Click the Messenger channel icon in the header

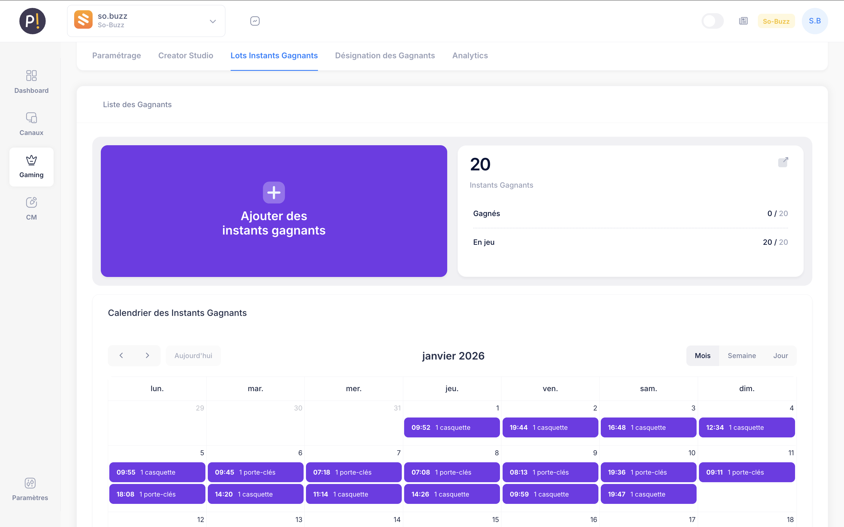(255, 21)
